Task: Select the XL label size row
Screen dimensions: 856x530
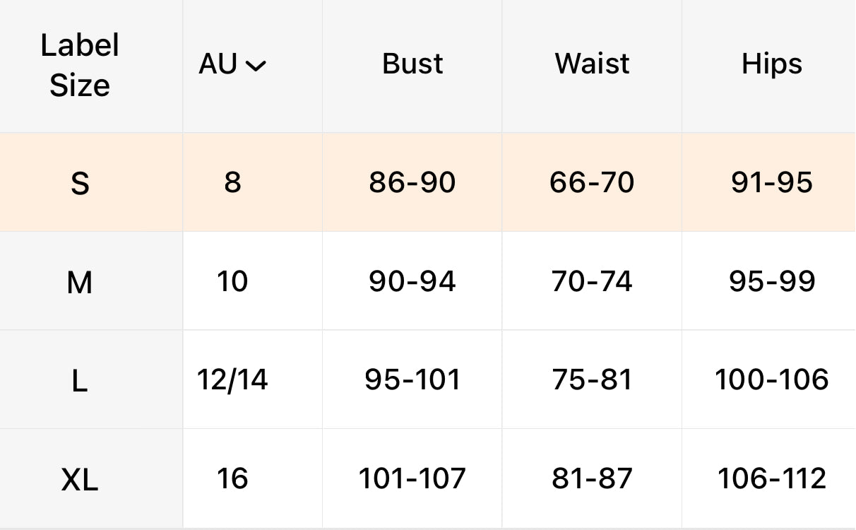Action: pyautogui.click(x=80, y=481)
